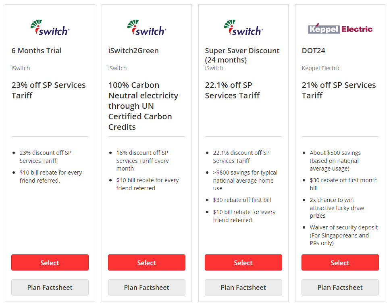Click the iSwitch logo on 6 Months Trial card
391x306 pixels.
click(x=50, y=28)
